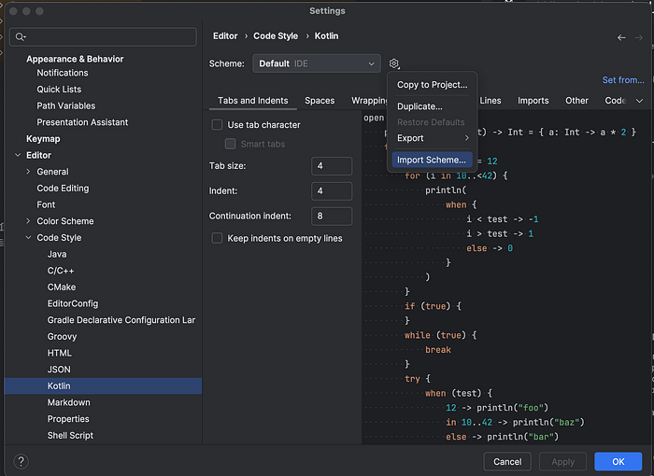Click the Continuation indent field
The height and width of the screenshot is (476, 654).
click(332, 216)
